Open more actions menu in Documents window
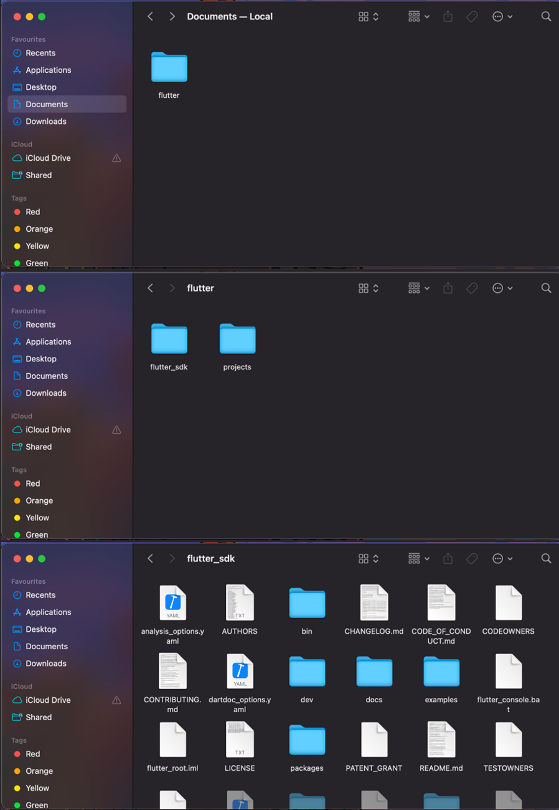Screen dimensions: 559x810 coord(502,17)
